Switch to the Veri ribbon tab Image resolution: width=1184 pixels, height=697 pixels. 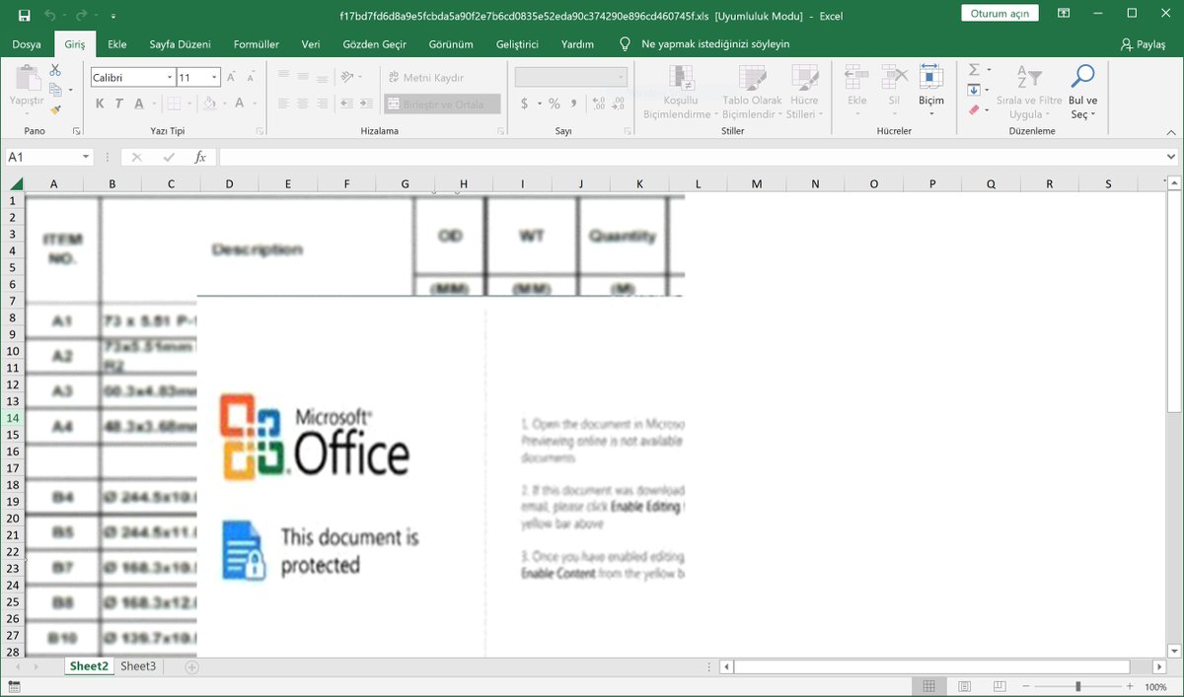pyautogui.click(x=311, y=44)
